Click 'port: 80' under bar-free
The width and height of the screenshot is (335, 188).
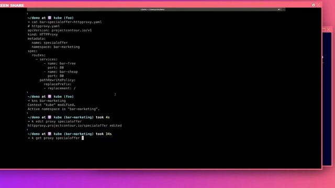[55, 67]
